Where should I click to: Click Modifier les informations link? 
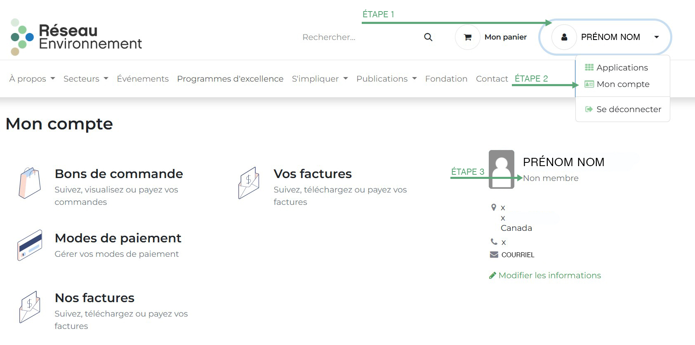click(549, 275)
